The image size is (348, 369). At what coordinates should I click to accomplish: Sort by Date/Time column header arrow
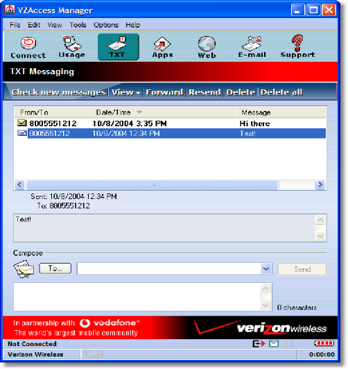pyautogui.click(x=139, y=112)
